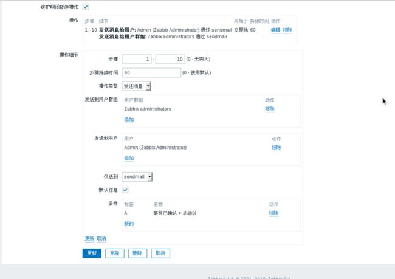
Task: Click the step end field containing 10
Action: point(170,59)
